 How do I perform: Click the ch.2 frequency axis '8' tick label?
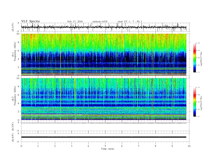(x=19, y=87)
